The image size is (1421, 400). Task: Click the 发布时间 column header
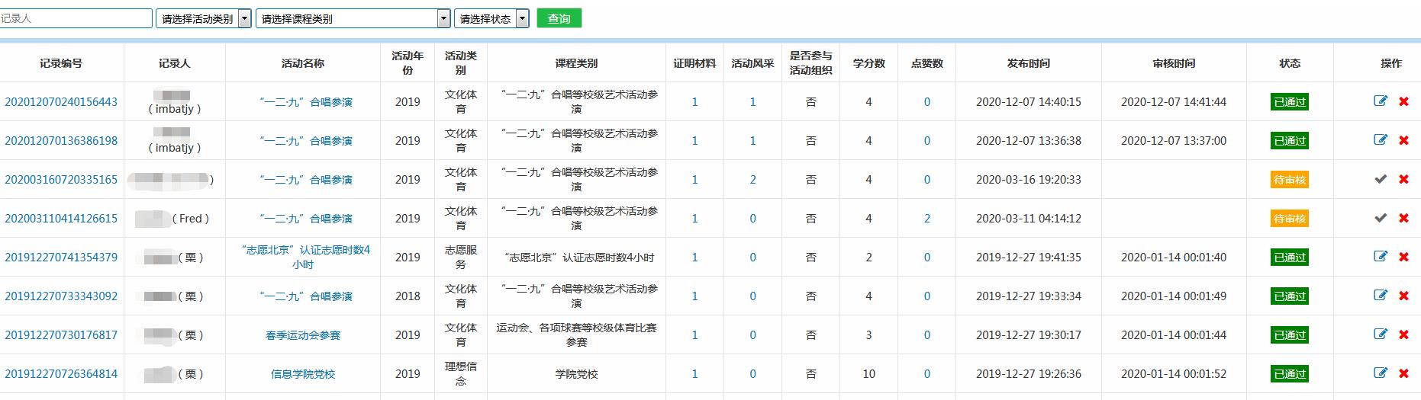pos(1028,63)
